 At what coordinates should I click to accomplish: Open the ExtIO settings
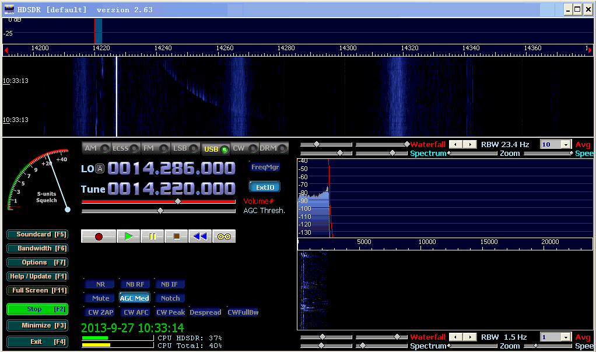[x=265, y=187]
